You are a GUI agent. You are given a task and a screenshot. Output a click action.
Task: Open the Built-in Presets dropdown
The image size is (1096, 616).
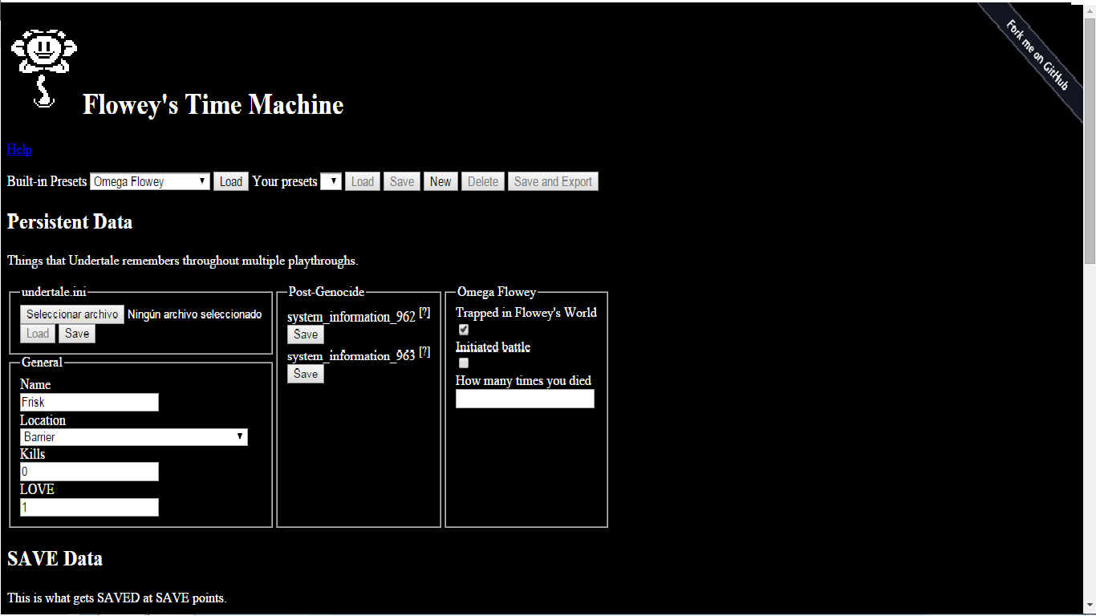tap(150, 182)
